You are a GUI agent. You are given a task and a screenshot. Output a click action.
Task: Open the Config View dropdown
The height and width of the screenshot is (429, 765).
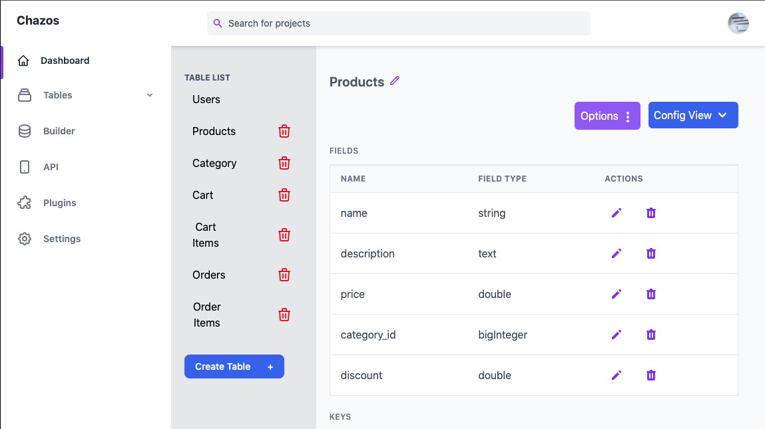pos(693,115)
